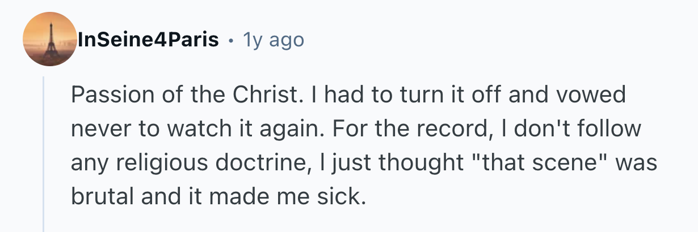Click the Eiffel Tower profile avatar
698x232 pixels.
49,40
